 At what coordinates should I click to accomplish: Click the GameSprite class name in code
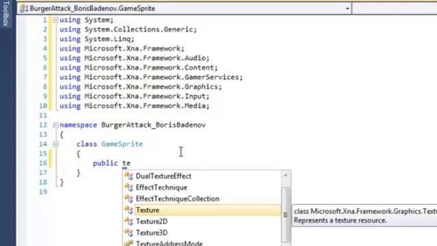(122, 144)
